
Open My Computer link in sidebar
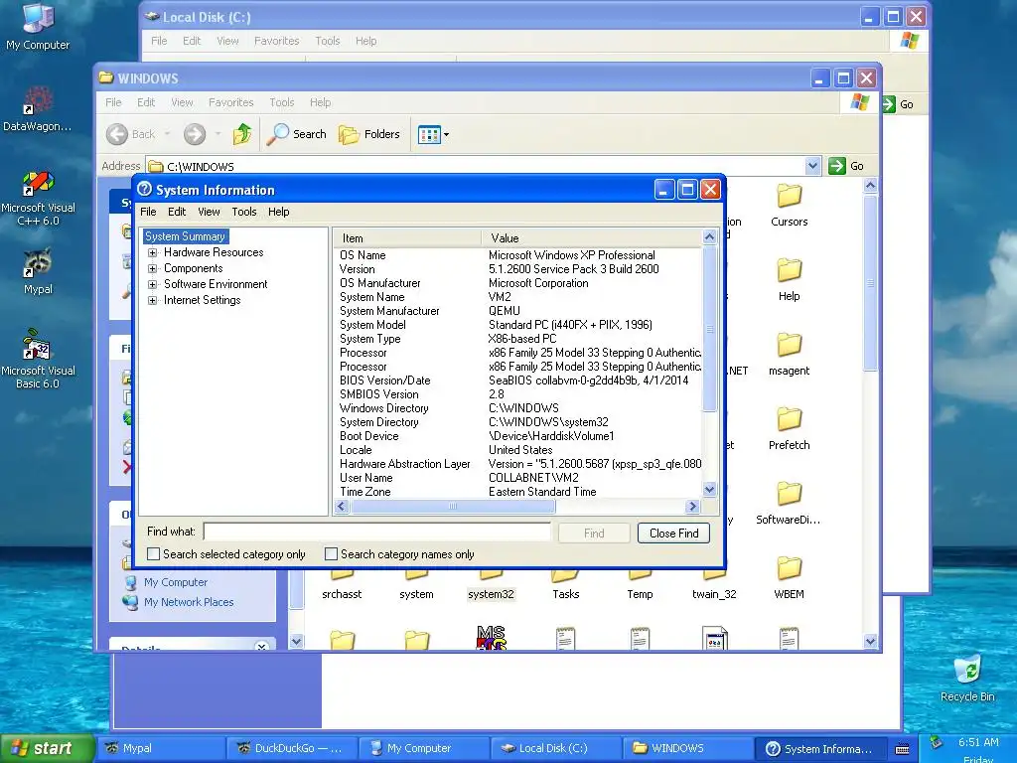[176, 582]
